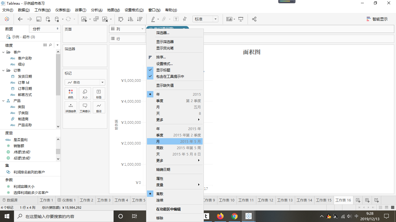Click the share workbook icon
The width and height of the screenshot is (396, 222).
(x=254, y=19)
